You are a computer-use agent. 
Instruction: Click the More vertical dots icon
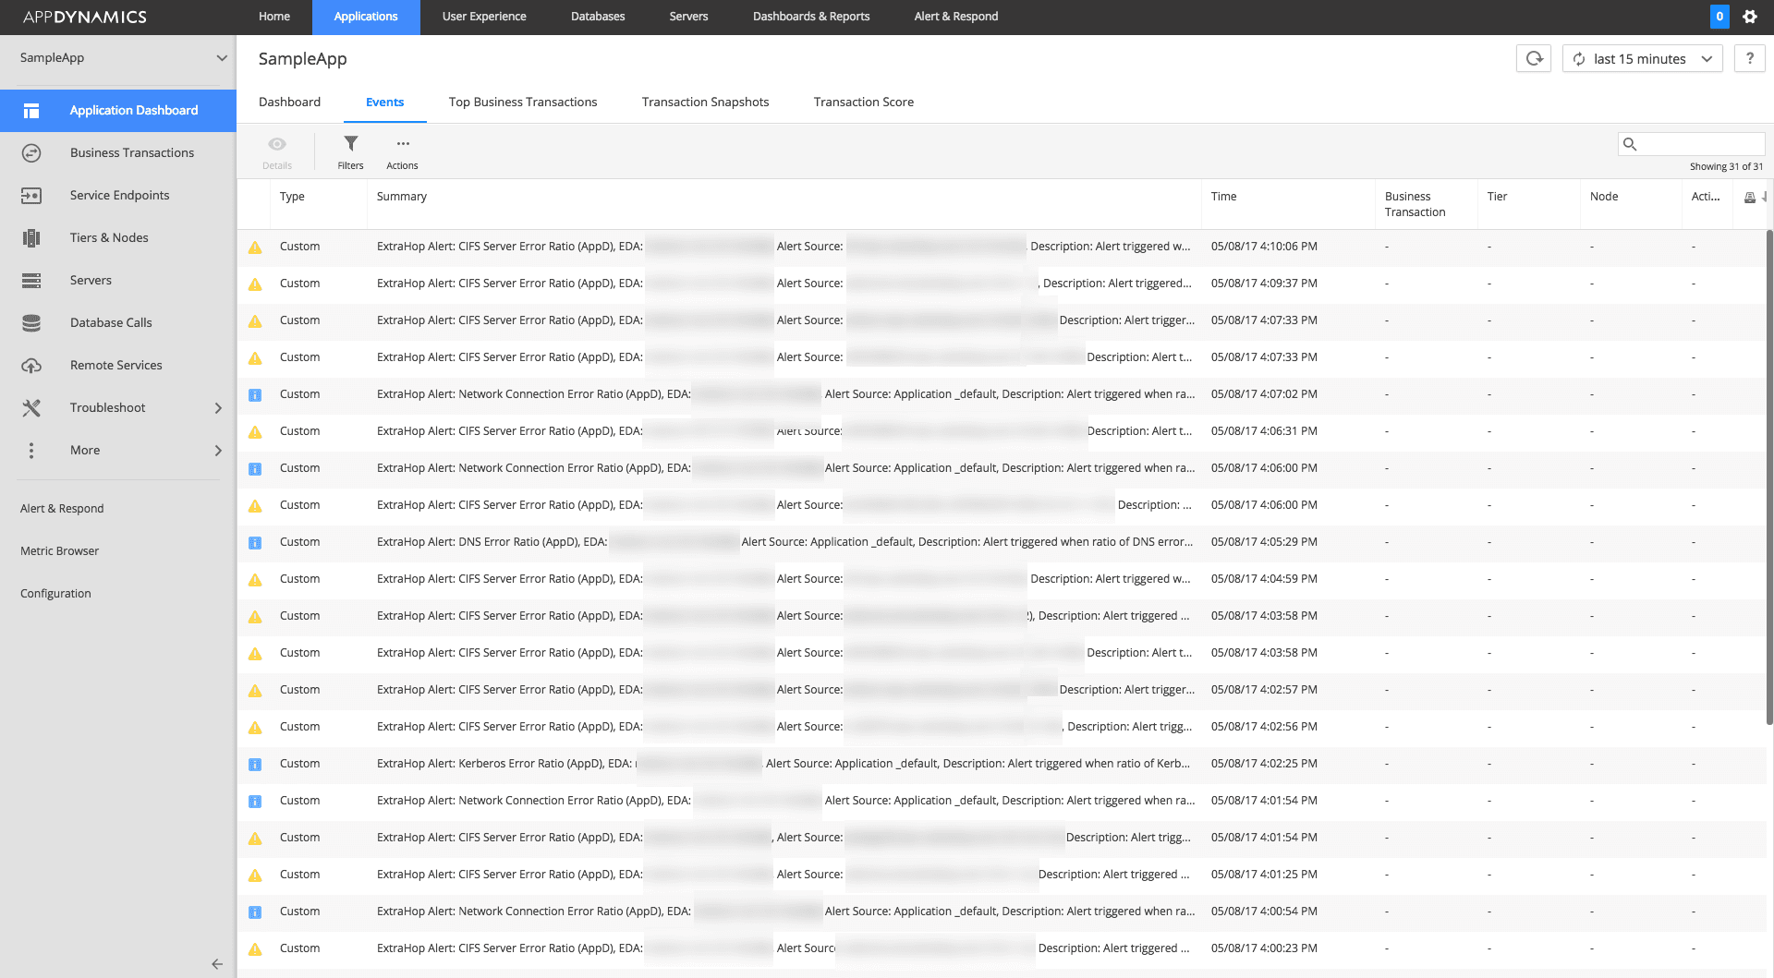(x=31, y=451)
